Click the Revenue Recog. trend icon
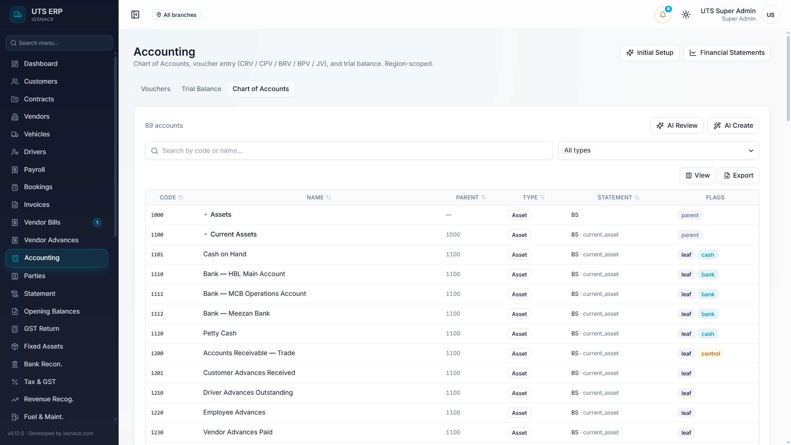Image resolution: width=791 pixels, height=445 pixels. point(15,399)
